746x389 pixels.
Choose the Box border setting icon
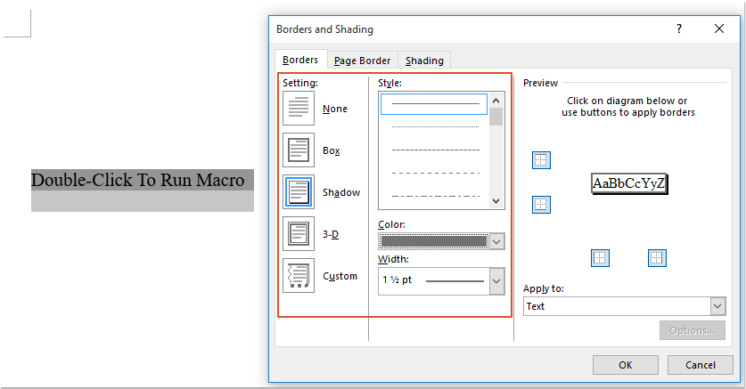299,150
